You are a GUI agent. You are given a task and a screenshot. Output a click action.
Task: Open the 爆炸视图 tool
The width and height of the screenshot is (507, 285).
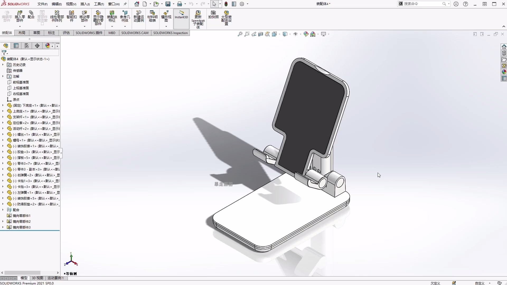(166, 16)
